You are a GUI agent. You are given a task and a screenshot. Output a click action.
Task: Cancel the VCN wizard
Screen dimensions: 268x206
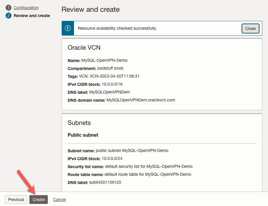click(59, 200)
